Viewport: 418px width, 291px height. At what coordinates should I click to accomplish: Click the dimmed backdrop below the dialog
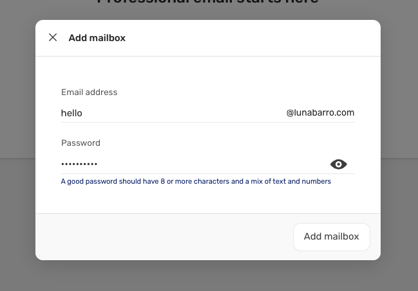click(x=208, y=276)
